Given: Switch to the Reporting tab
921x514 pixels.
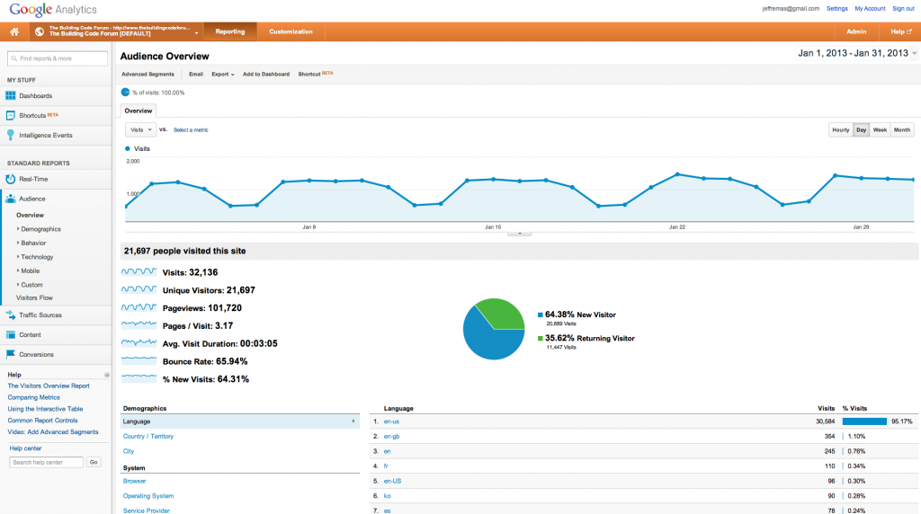Looking at the screenshot, I should [x=229, y=31].
